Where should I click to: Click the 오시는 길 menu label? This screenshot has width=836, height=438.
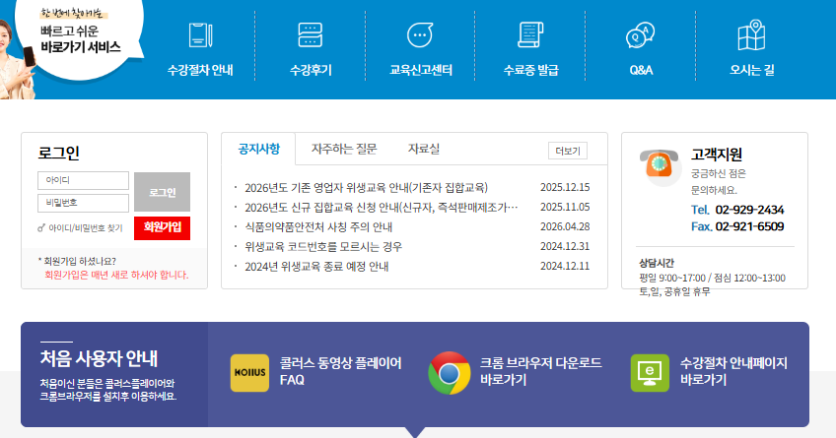pos(752,70)
